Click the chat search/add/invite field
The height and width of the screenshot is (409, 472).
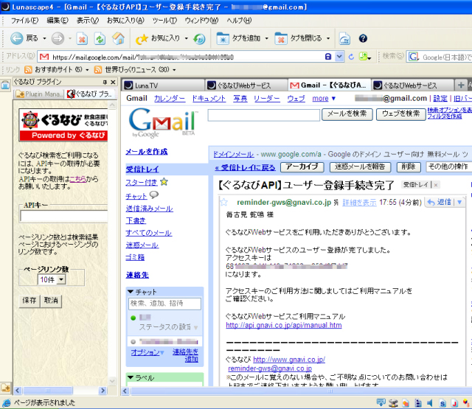164,304
